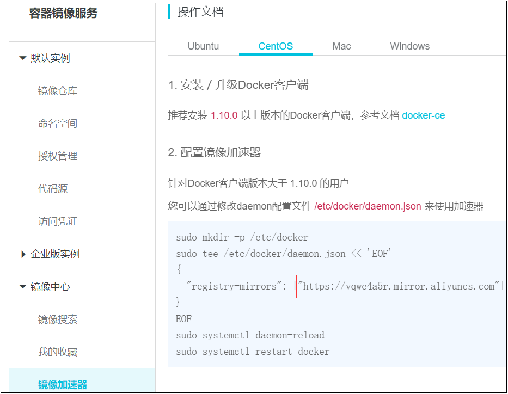
Task: Open 镜像搜索 under 镜像中心
Action: (58, 319)
